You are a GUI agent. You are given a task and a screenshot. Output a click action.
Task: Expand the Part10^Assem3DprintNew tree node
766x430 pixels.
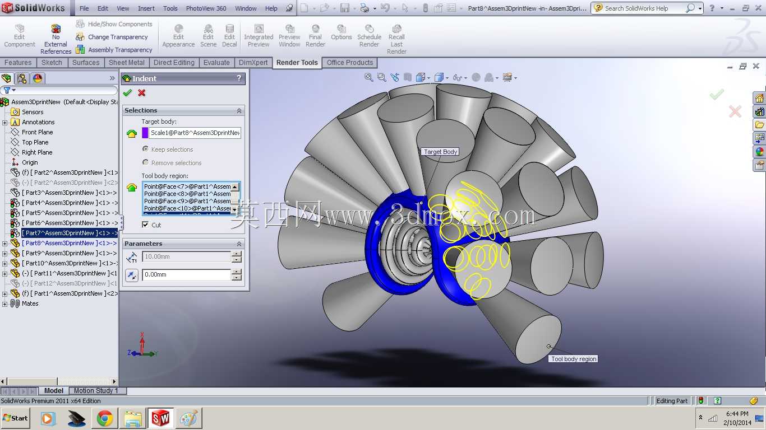(x=5, y=263)
